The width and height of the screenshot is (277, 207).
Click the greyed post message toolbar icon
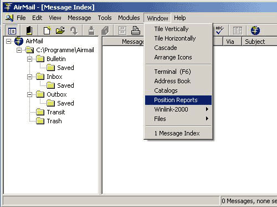click(91, 31)
